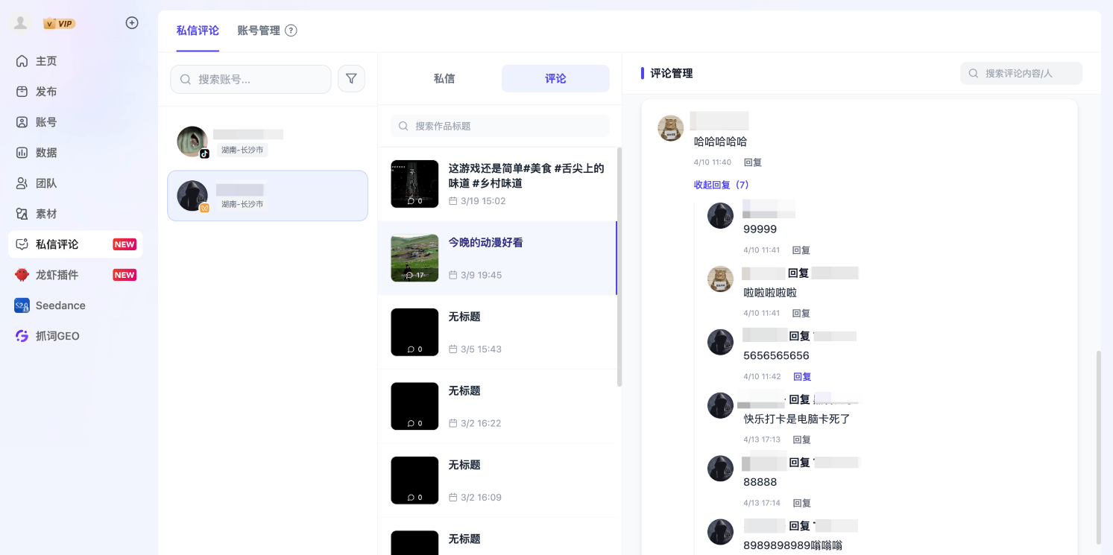The image size is (1113, 555).
Task: Focus the 搜索作品标题 search field
Action: (500, 126)
